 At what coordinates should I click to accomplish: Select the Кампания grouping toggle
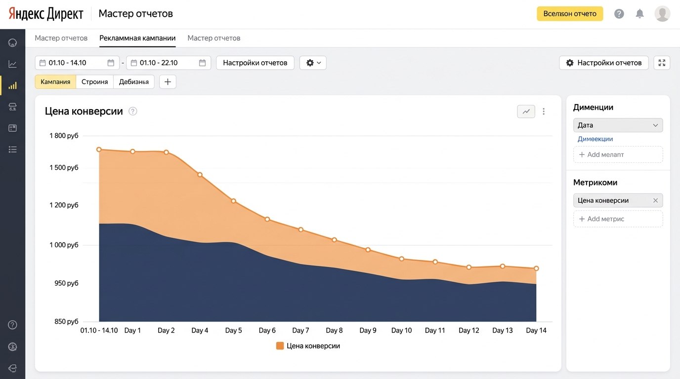(55, 82)
